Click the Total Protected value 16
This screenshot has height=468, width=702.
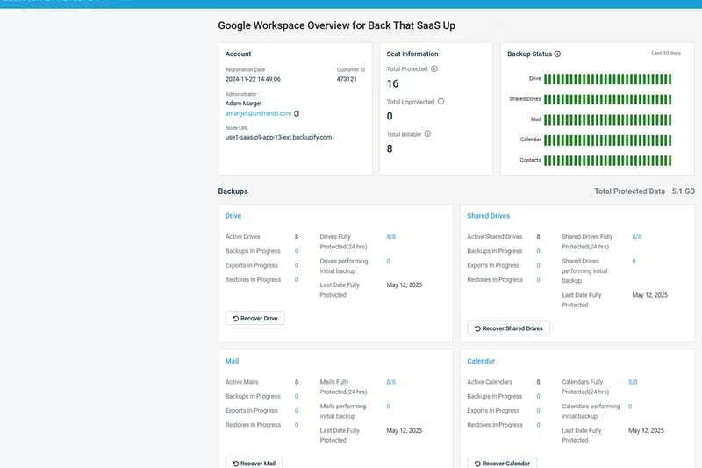392,83
